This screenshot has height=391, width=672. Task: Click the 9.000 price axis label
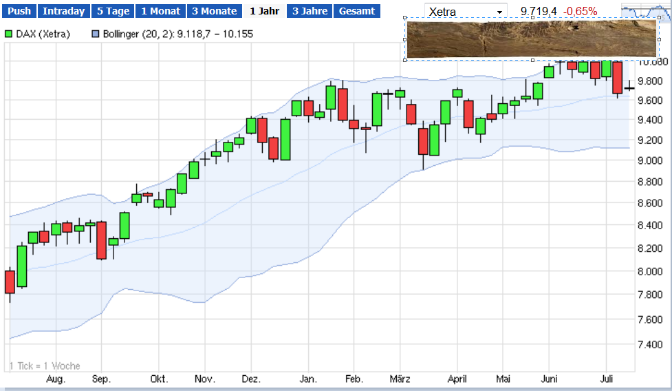coord(650,160)
